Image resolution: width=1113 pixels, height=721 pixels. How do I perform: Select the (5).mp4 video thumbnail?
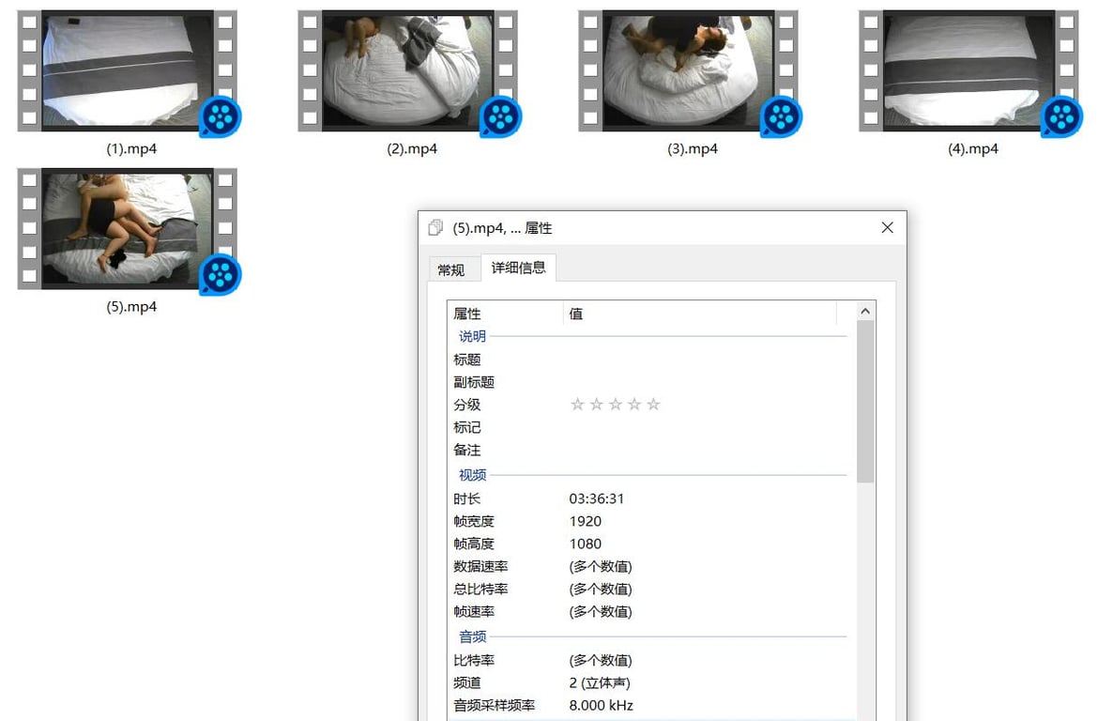tap(128, 229)
